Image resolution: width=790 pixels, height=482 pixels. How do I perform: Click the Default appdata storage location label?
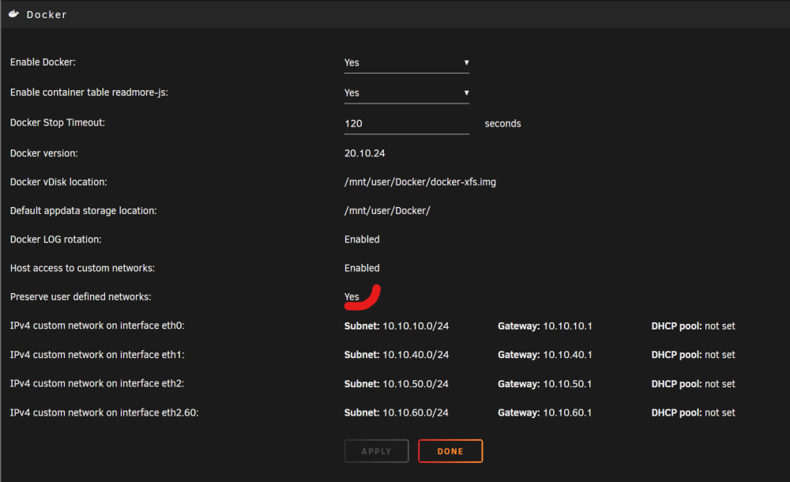(x=83, y=211)
